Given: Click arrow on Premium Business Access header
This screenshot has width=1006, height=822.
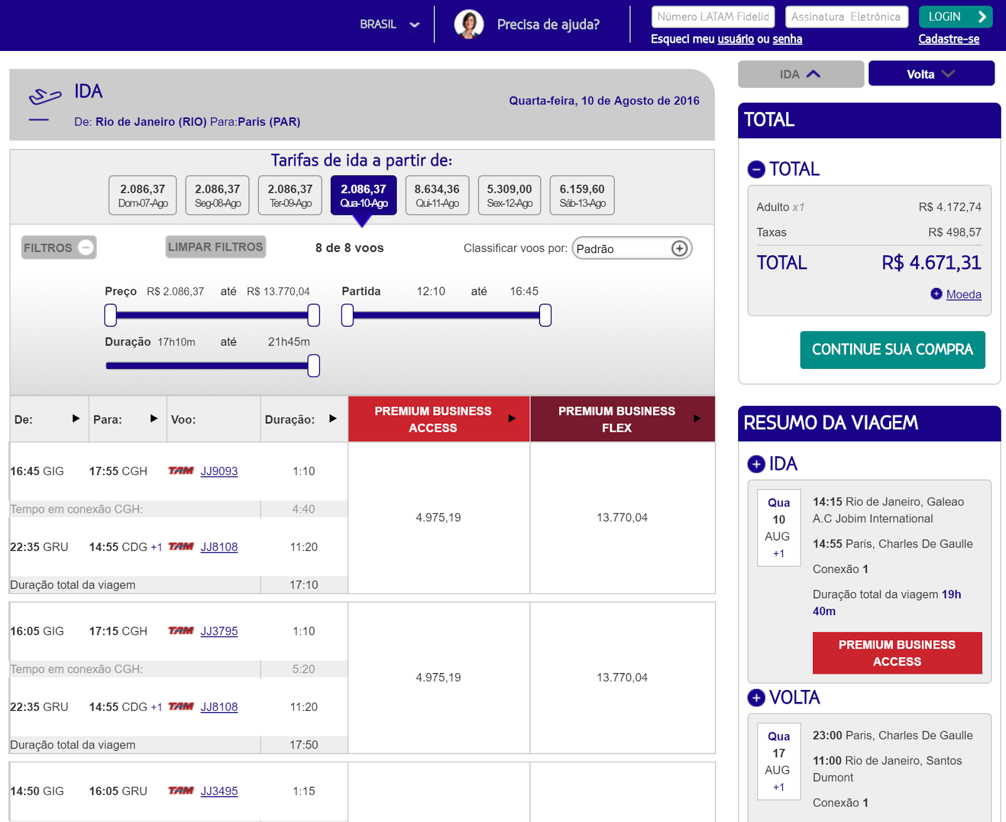Looking at the screenshot, I should tap(512, 419).
